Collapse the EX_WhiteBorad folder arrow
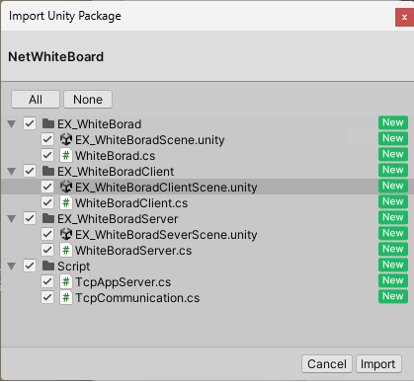 pos(12,124)
